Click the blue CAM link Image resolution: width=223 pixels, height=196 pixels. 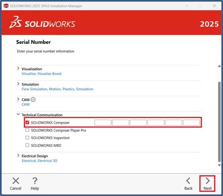pos(26,104)
